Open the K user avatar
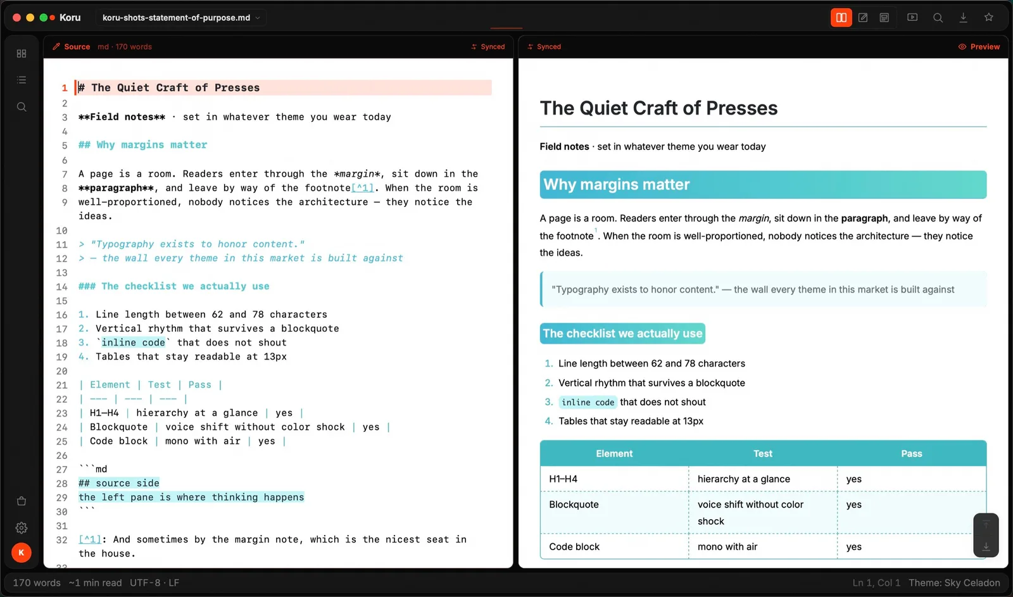 pos(22,553)
